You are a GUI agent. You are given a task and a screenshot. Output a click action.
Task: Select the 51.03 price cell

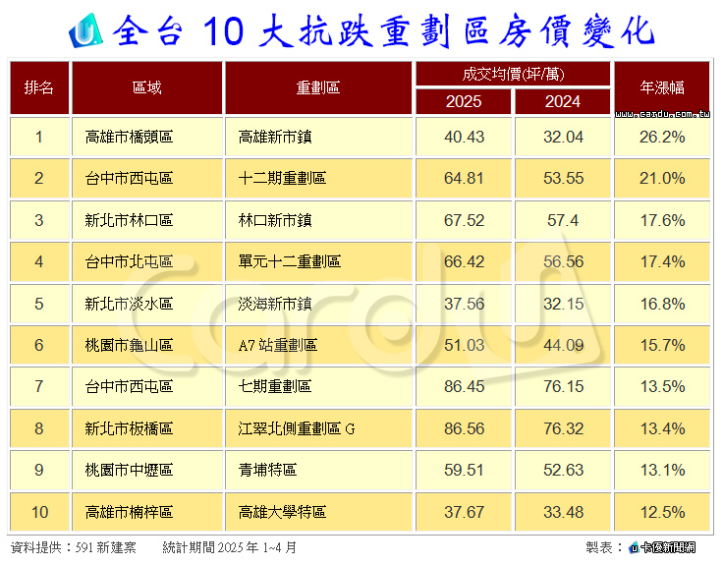pos(464,345)
